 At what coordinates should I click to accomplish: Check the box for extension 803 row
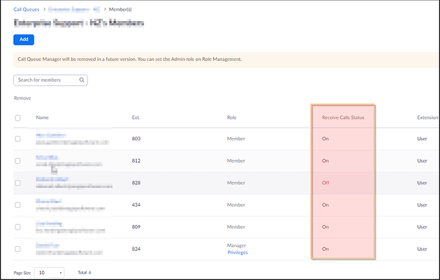[18, 138]
